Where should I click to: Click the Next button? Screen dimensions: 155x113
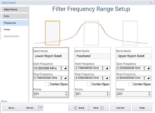[99, 108]
